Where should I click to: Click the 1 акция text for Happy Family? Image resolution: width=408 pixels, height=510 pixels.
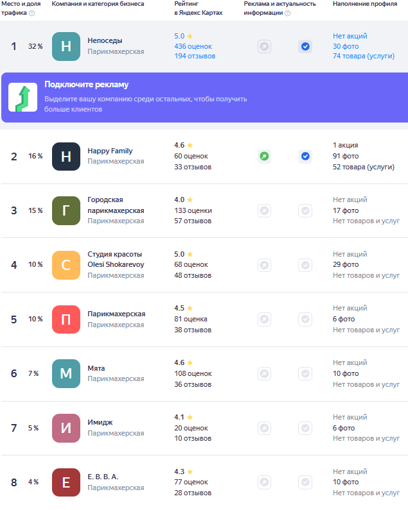point(346,145)
